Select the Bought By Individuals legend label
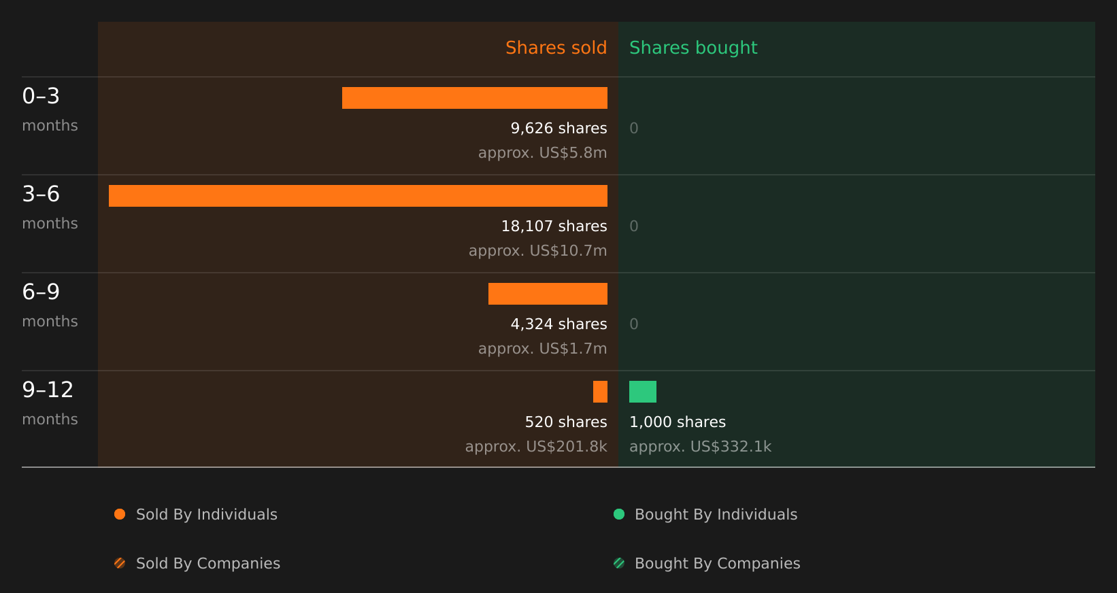The width and height of the screenshot is (1117, 593). tap(716, 515)
